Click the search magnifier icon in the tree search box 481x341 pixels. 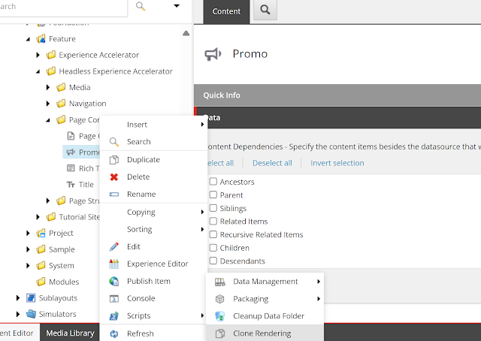[x=141, y=6]
